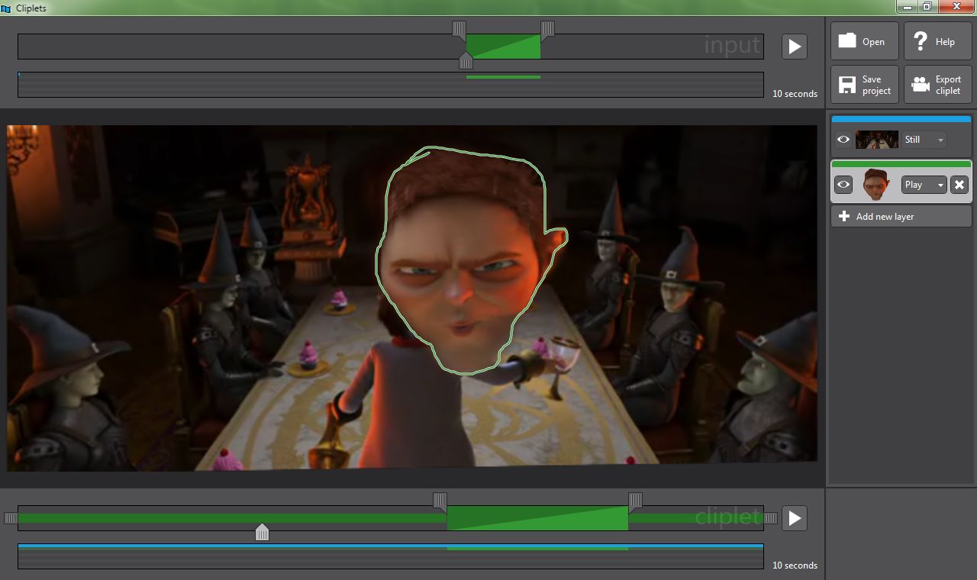Click the folder icon on Open
This screenshot has width=977, height=580.
[x=847, y=40]
